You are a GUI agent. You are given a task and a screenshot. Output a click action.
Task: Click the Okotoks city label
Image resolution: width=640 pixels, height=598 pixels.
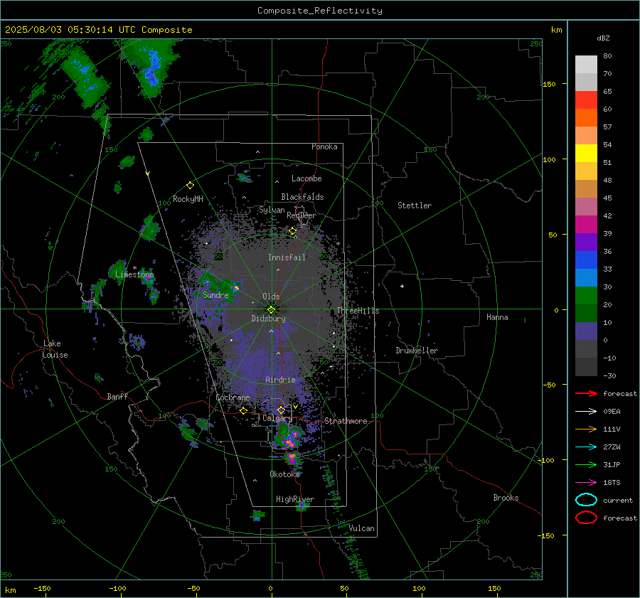[284, 474]
